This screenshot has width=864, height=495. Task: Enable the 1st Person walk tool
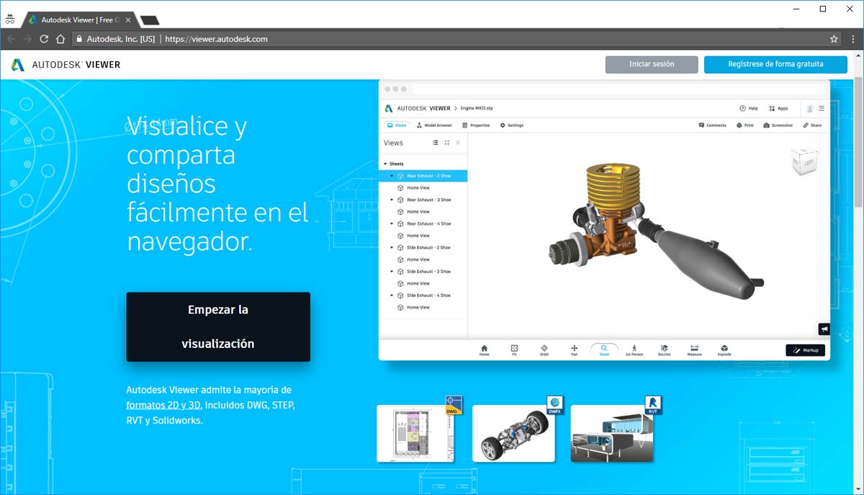tap(634, 349)
